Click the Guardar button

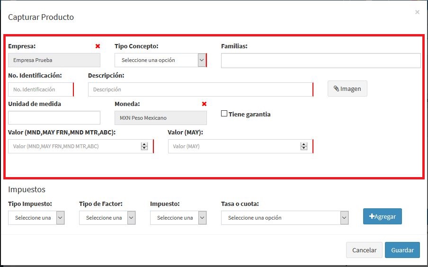pos(402,250)
